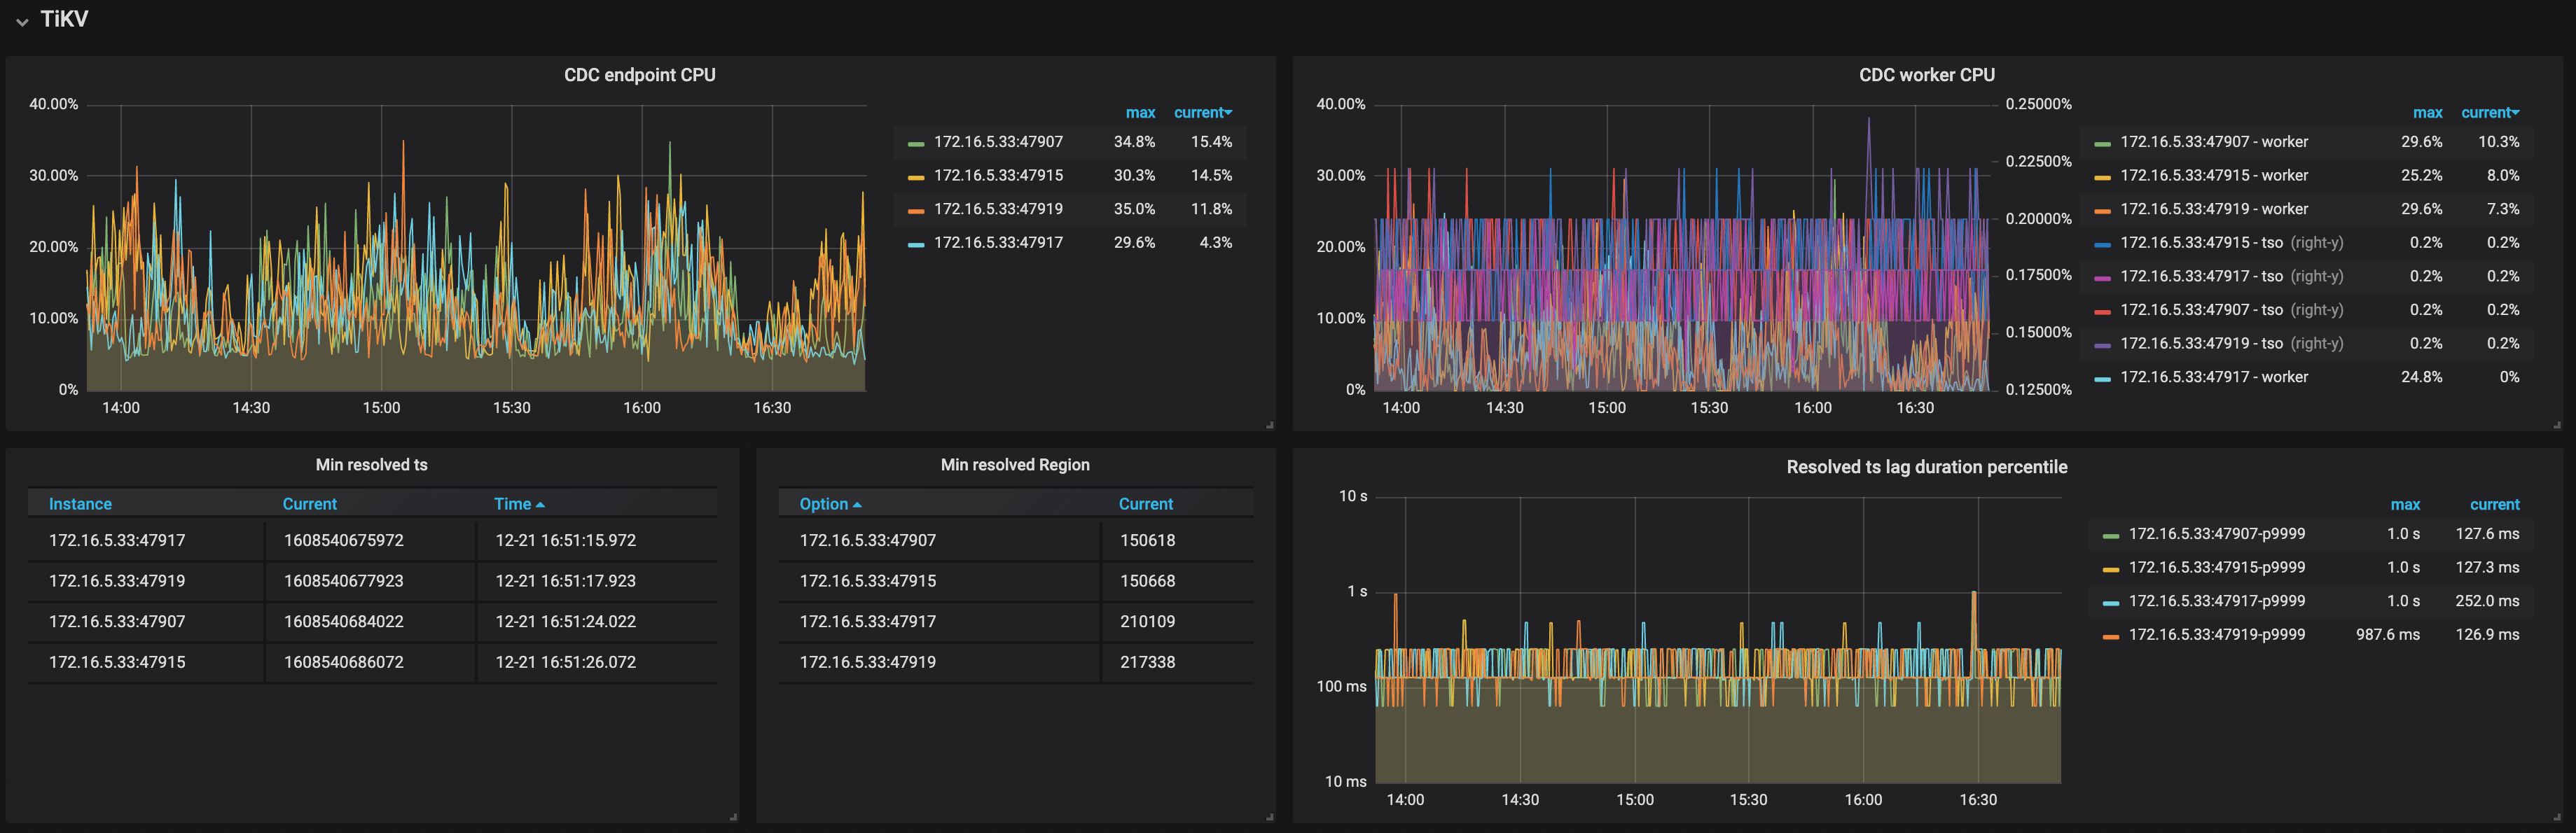2576x833 pixels.
Task: Click the green legend icon for 172.16.5.33:47907-p9999
Action: (2110, 534)
